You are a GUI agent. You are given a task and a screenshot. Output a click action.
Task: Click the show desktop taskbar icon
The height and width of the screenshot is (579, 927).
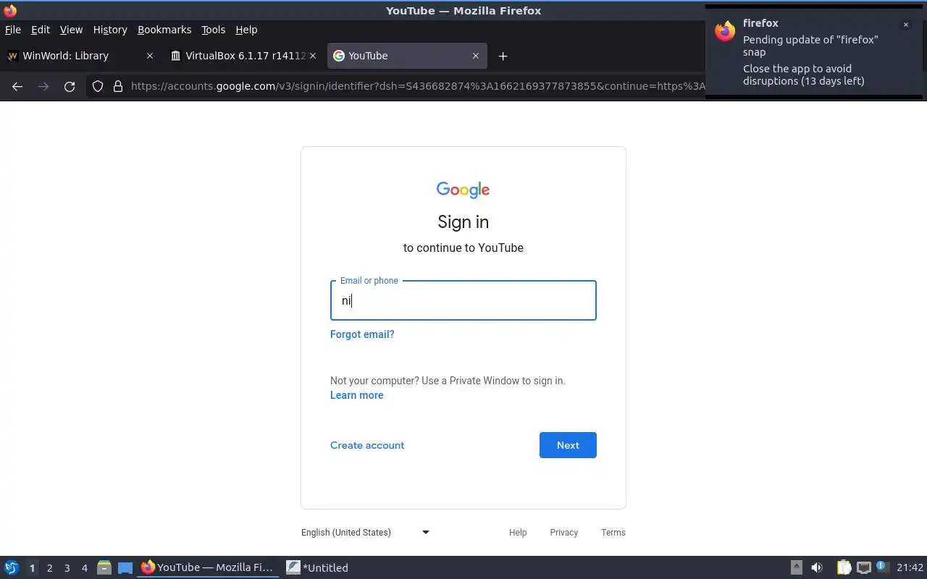click(125, 567)
